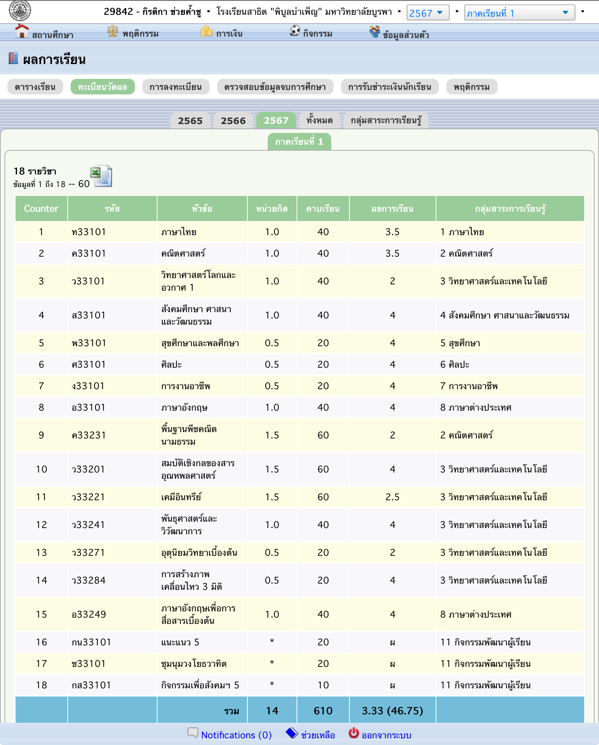Click subject เคมีอินทรีย์
The height and width of the screenshot is (745, 599).
[x=181, y=497]
